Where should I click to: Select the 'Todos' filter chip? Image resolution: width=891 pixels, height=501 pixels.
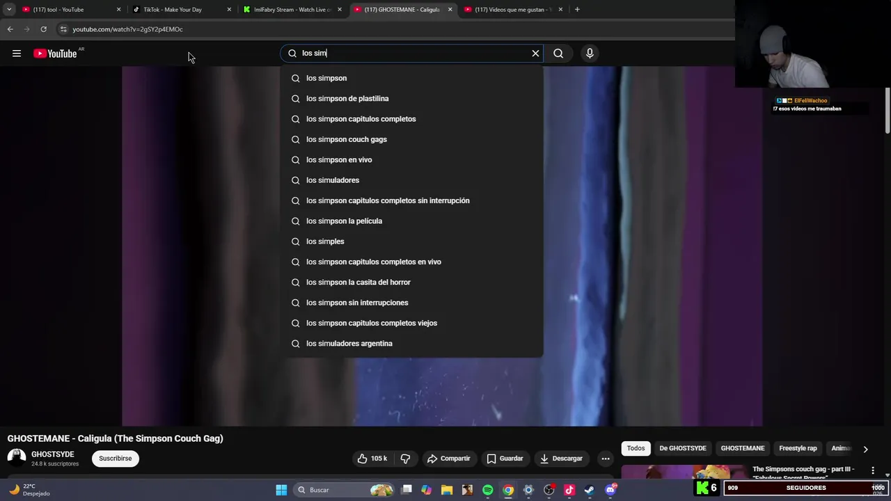coord(636,448)
